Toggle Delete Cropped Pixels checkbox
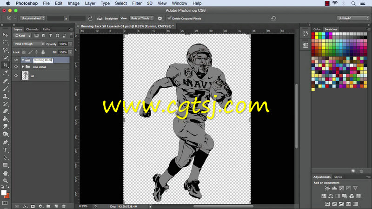 point(169,18)
